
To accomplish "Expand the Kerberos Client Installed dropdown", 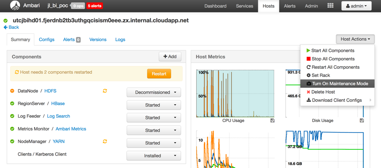I will pos(154,156).
